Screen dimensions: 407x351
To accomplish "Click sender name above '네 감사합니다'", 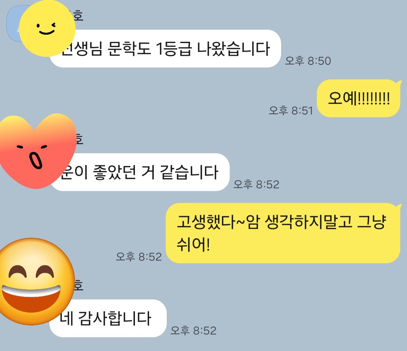I will tap(79, 285).
